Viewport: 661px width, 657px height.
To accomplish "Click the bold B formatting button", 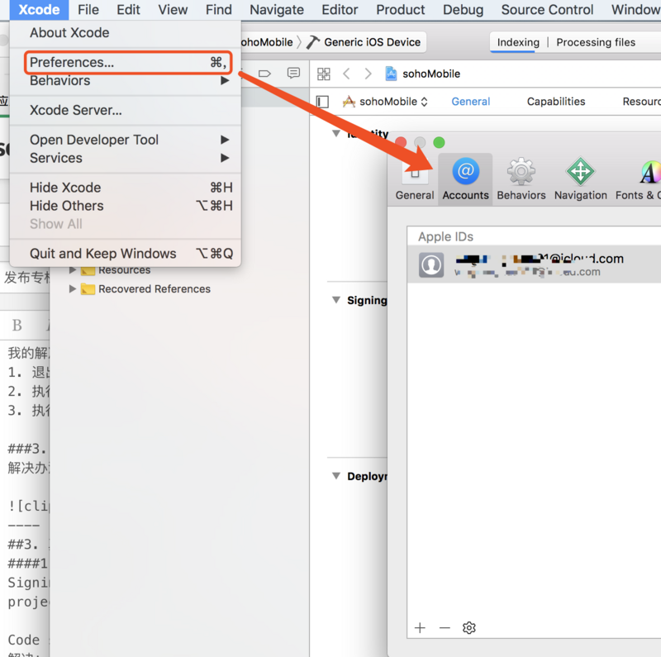I will [x=17, y=325].
